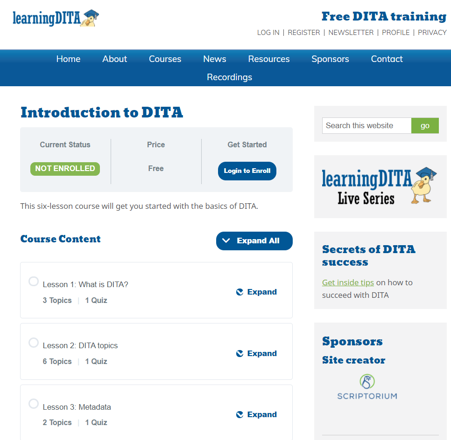Toggle Lesson 1 completion circle
This screenshot has width=451, height=440.
(x=34, y=281)
